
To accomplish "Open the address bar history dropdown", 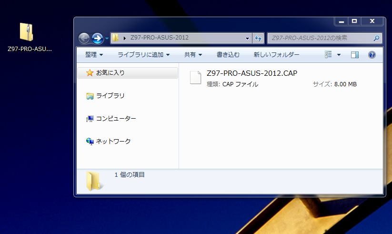I will click(x=247, y=38).
